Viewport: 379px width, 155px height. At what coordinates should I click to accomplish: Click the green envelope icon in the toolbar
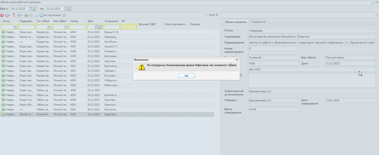26,15
